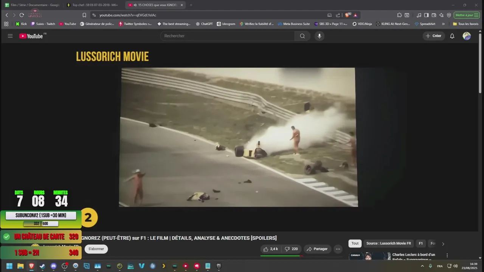Open the Kick bookmark
484x272 pixels.
click(x=21, y=24)
